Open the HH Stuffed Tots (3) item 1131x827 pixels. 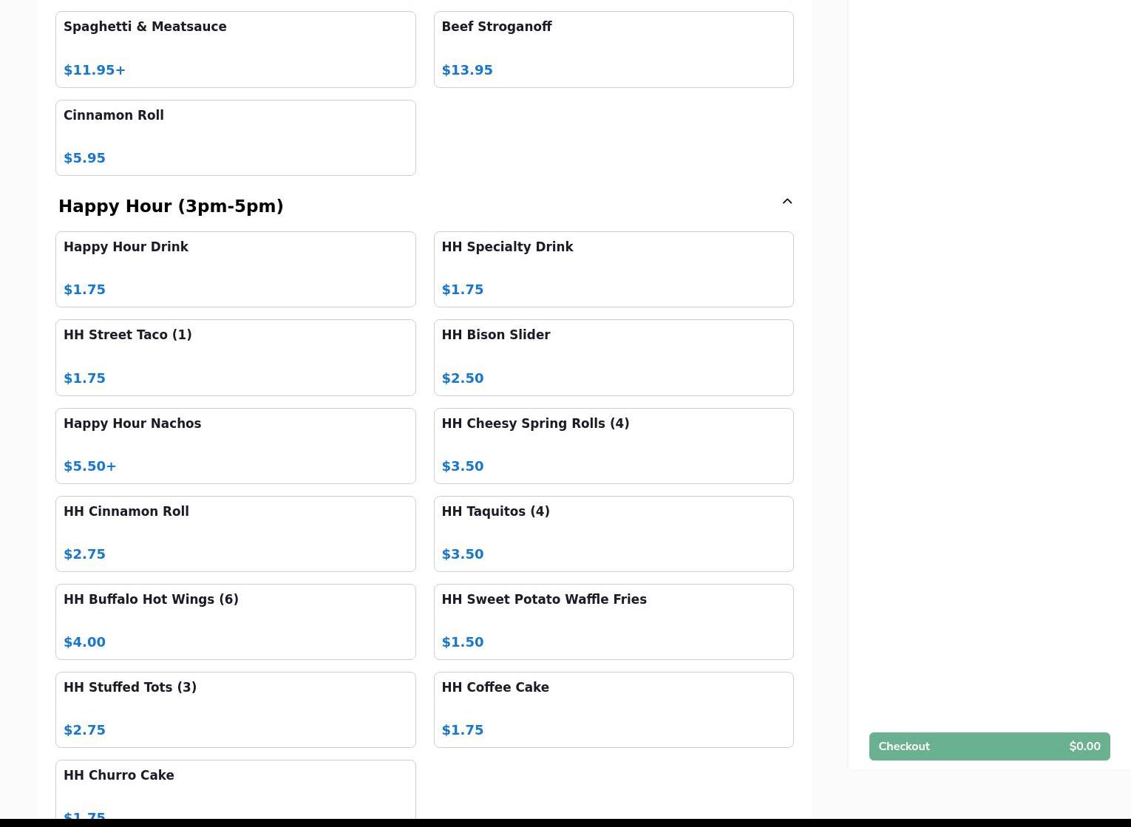235,709
